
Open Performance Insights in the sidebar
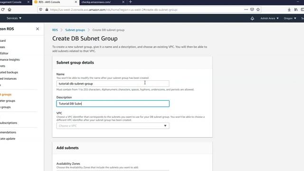tap(9, 60)
